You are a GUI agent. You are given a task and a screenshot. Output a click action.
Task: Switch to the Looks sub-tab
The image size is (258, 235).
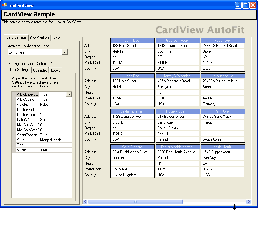(56, 70)
